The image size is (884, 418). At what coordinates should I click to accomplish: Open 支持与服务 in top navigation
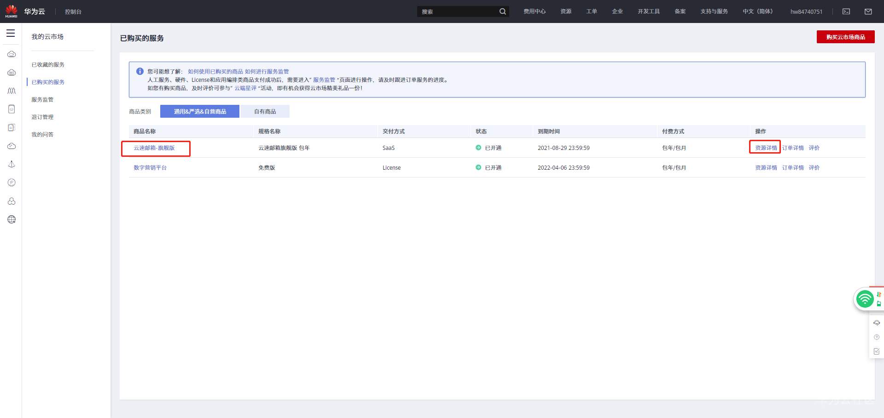(x=714, y=11)
